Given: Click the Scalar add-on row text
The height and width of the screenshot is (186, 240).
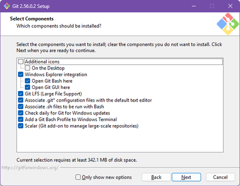Looking at the screenshot, I should [81, 126].
